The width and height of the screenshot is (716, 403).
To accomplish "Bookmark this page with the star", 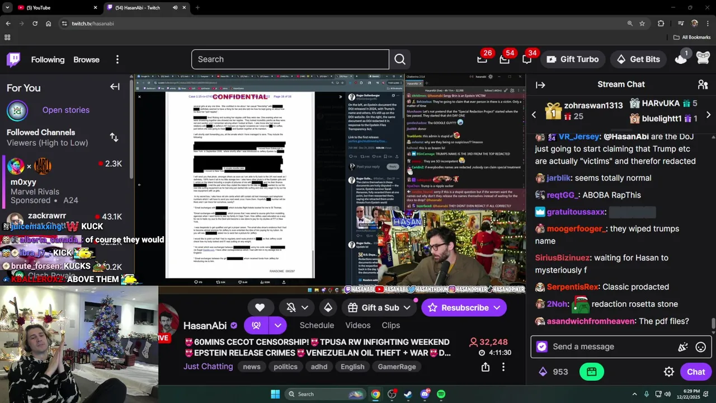I will [x=642, y=24].
